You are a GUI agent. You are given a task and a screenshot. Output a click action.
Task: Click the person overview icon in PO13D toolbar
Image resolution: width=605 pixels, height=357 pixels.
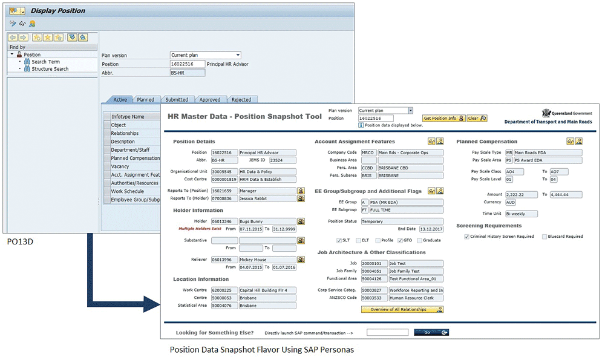(x=32, y=24)
